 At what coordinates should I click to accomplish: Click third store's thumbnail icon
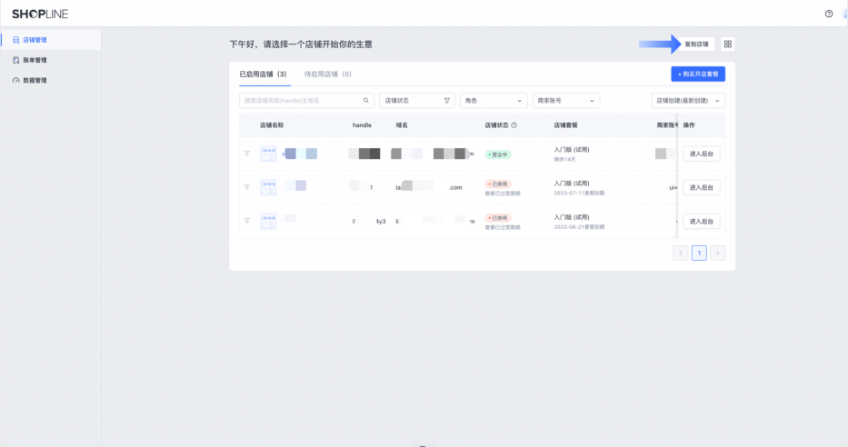268,221
